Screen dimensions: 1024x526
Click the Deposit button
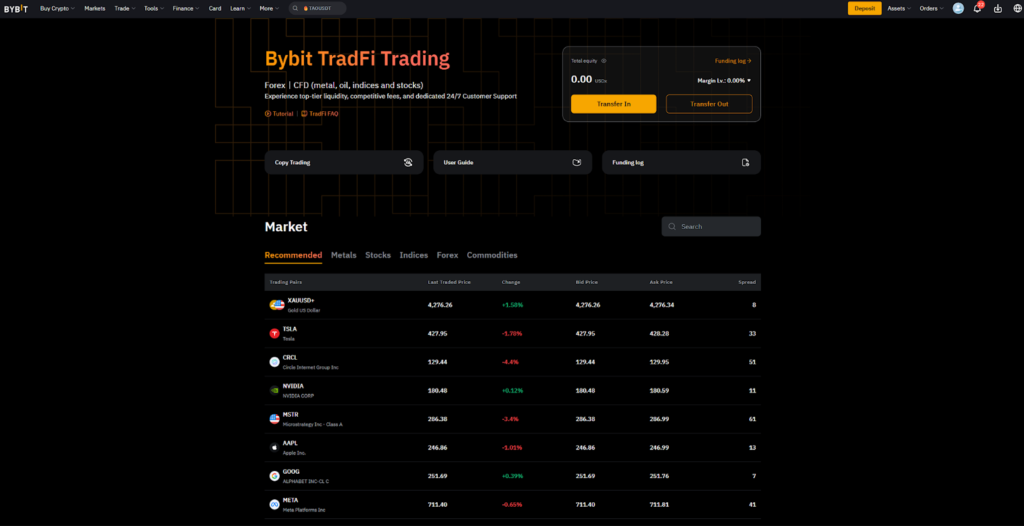coord(865,8)
